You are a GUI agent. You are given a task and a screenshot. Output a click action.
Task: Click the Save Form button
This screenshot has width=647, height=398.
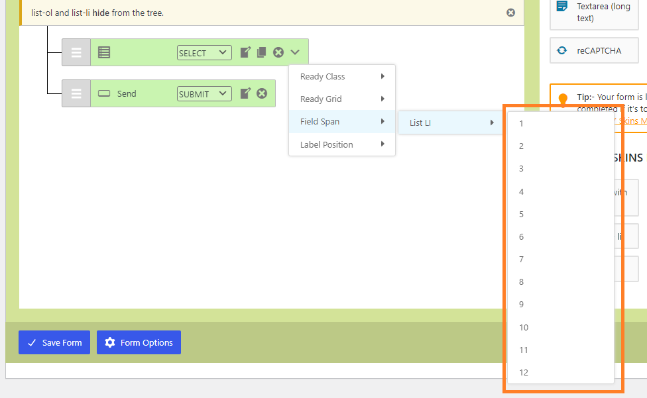[x=54, y=342]
